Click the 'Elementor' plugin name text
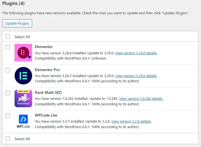This screenshot has height=147, width=201. coord(44,47)
